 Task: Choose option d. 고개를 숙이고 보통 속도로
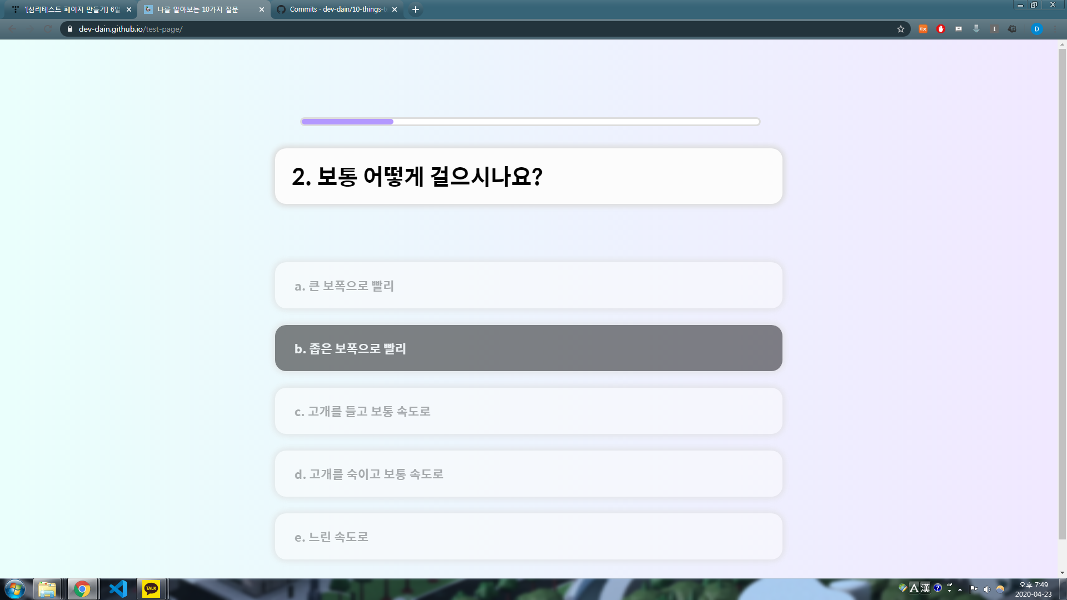click(528, 474)
